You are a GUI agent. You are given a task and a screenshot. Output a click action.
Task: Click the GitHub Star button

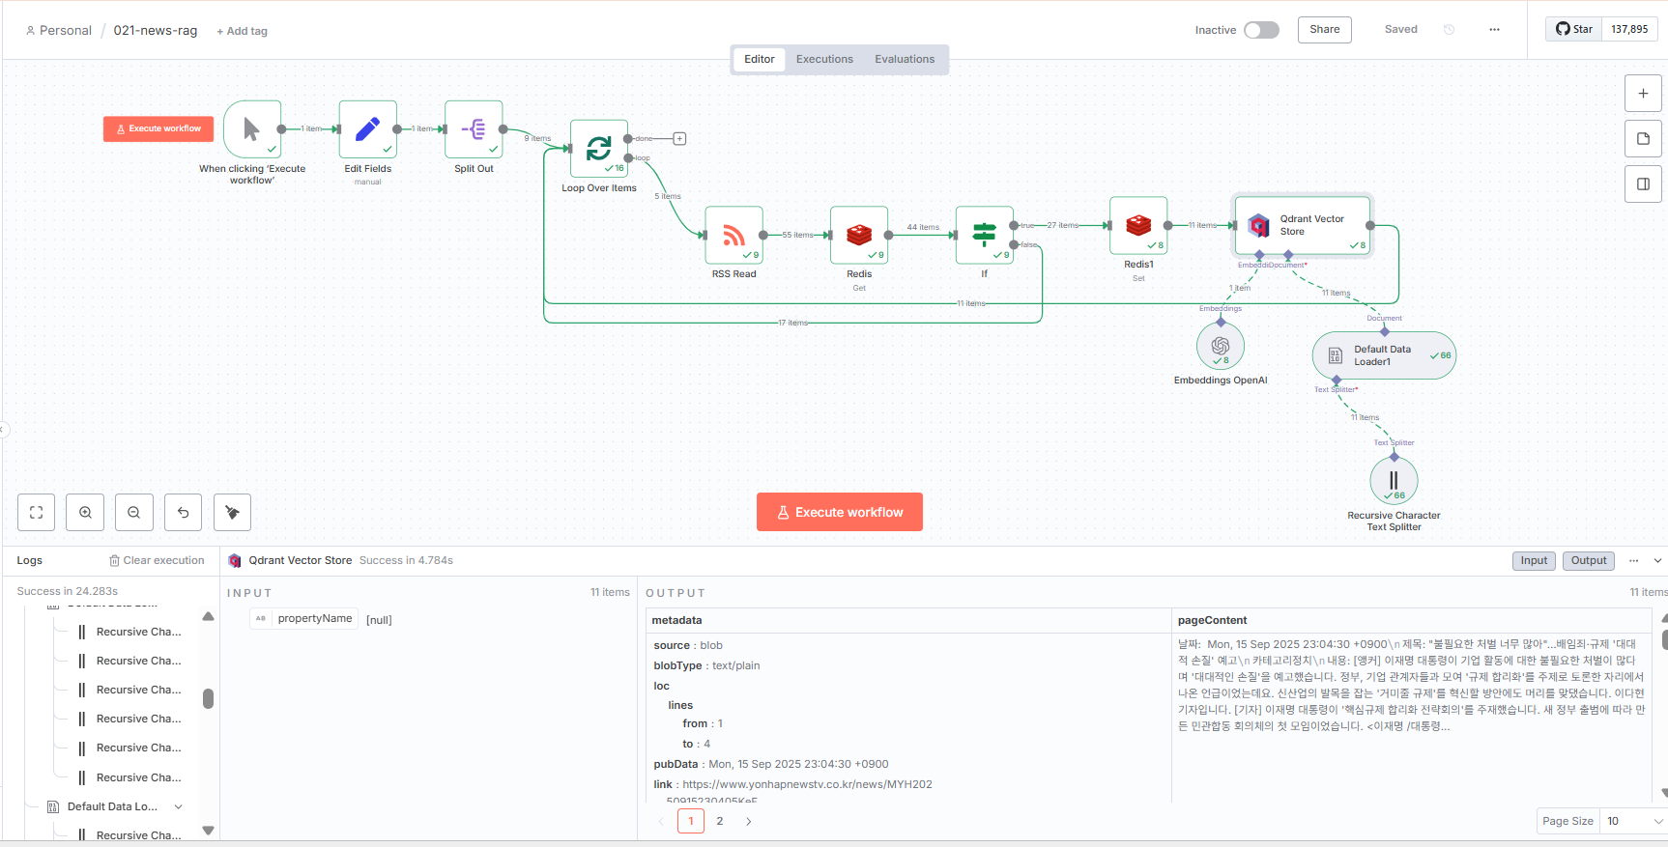point(1573,29)
